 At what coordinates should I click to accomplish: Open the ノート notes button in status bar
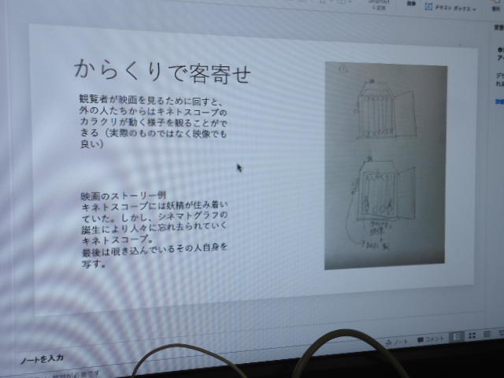coord(397,341)
